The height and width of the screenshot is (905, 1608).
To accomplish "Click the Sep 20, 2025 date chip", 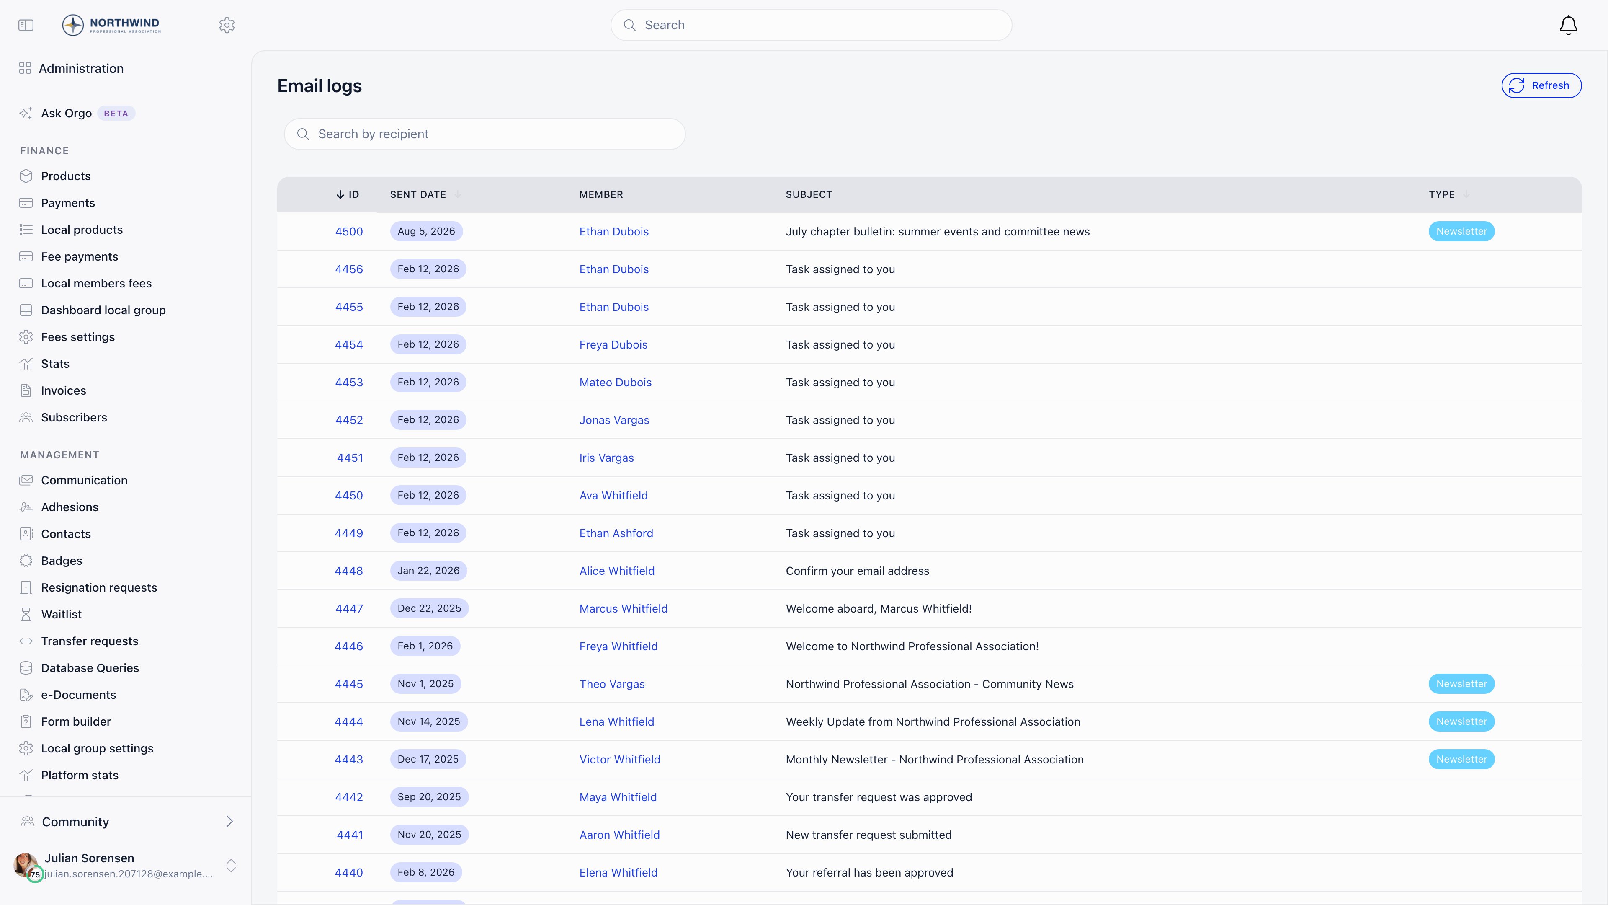I will point(429,797).
